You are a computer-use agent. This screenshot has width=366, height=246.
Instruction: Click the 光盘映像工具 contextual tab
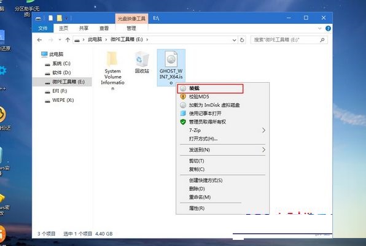(x=131, y=18)
